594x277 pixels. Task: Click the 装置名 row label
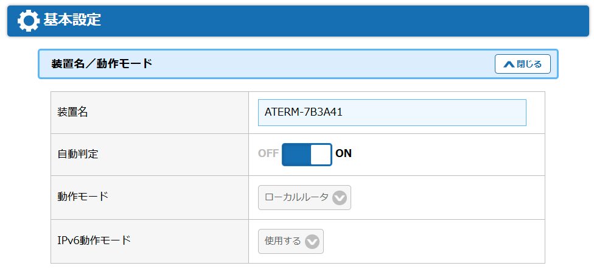(x=72, y=112)
